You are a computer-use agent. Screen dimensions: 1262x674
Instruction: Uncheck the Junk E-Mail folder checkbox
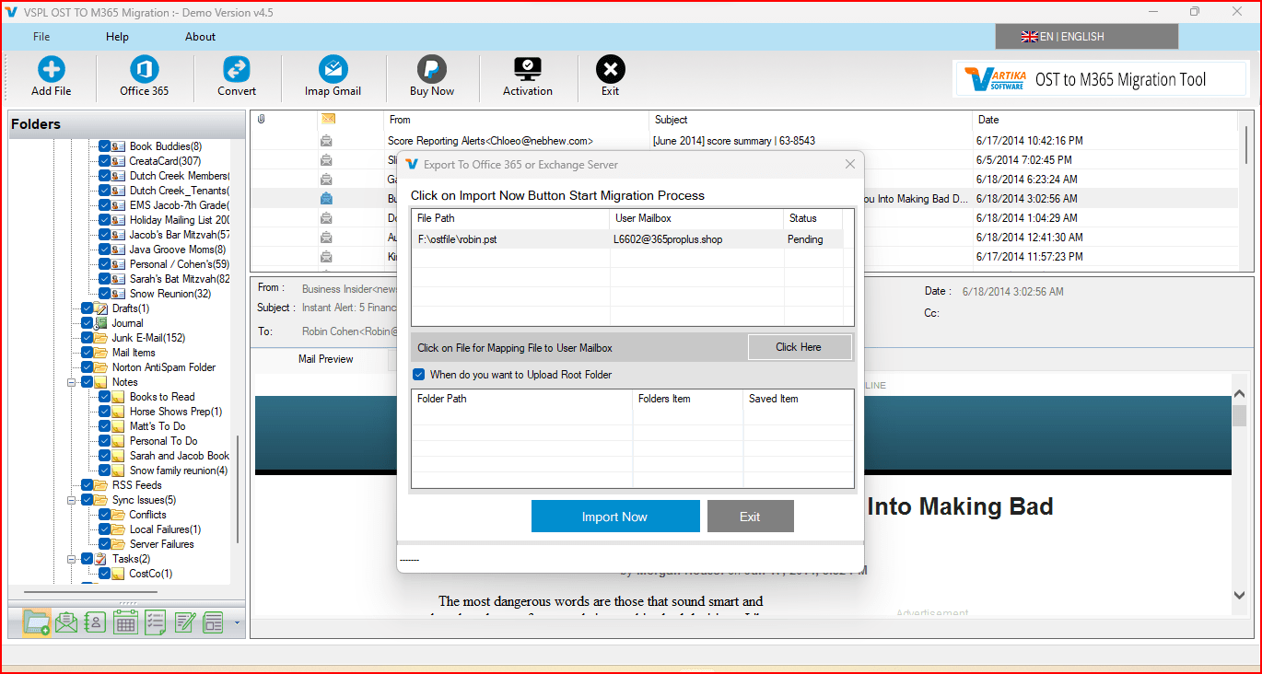tap(88, 338)
